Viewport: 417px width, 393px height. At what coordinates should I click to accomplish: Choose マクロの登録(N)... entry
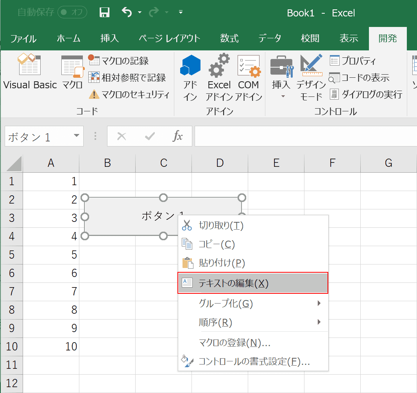click(253, 343)
